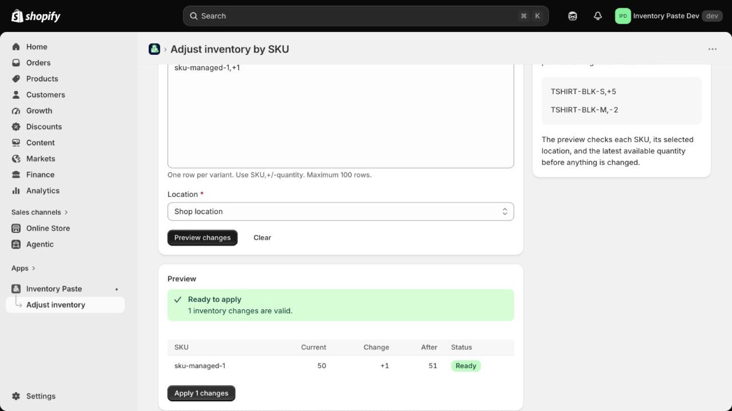Open the Online Store channel
Viewport: 732px width, 411px height.
(48, 228)
